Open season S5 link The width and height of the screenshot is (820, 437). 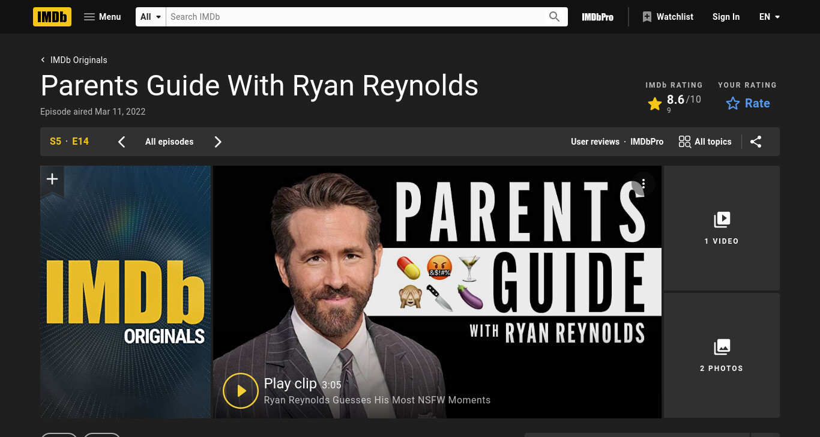point(55,142)
